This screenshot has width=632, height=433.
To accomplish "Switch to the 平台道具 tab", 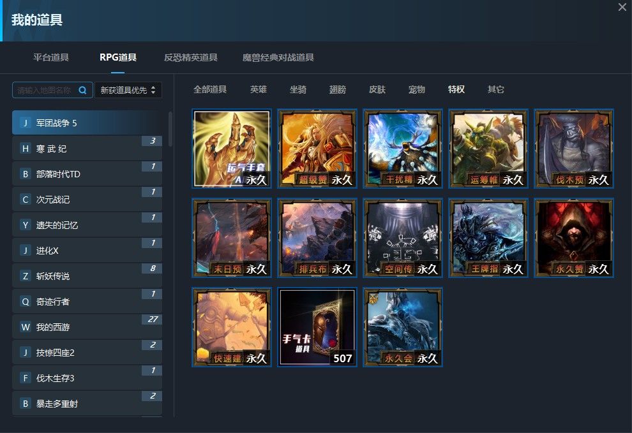I will click(x=51, y=57).
